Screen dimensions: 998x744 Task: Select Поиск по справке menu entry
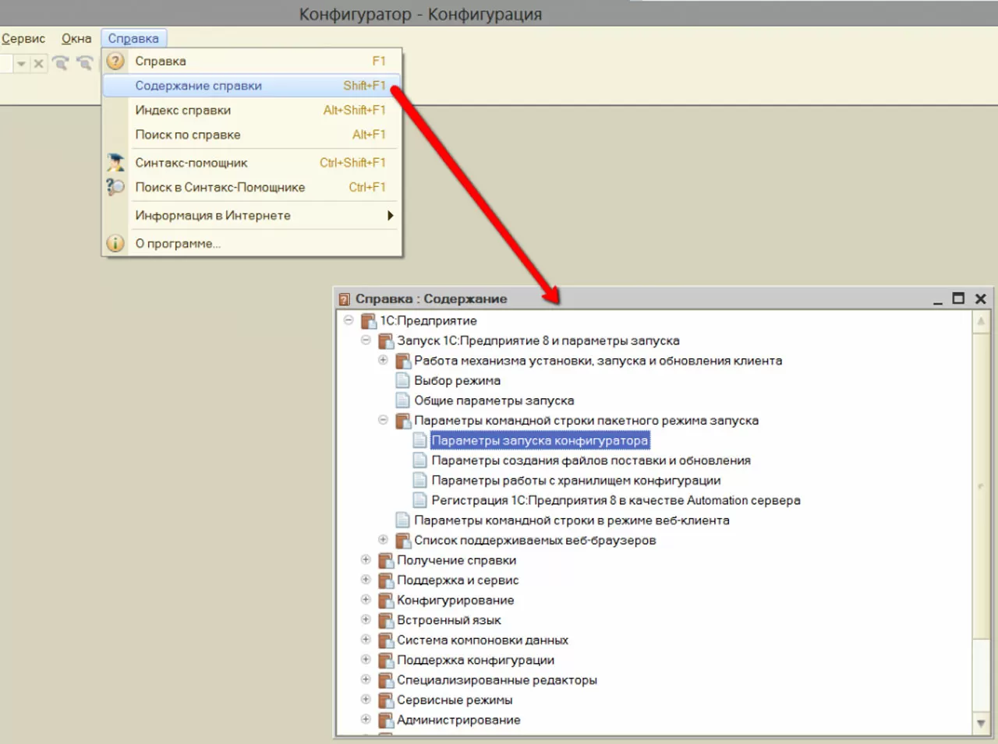point(252,135)
